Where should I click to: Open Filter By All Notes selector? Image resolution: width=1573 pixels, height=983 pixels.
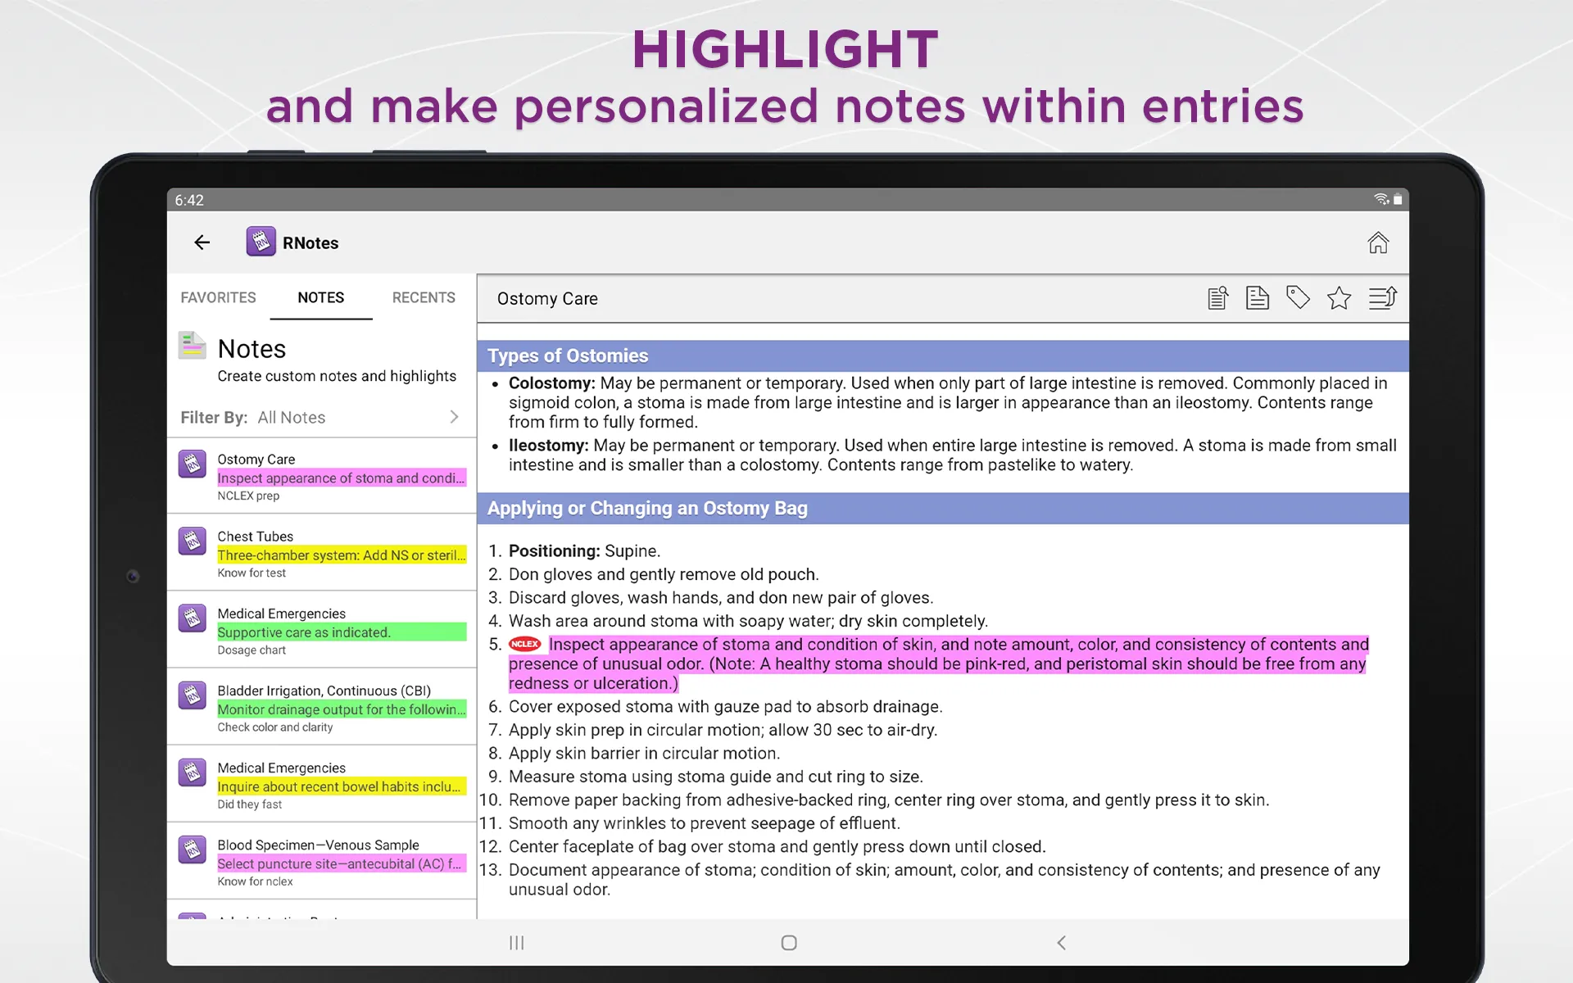click(321, 417)
